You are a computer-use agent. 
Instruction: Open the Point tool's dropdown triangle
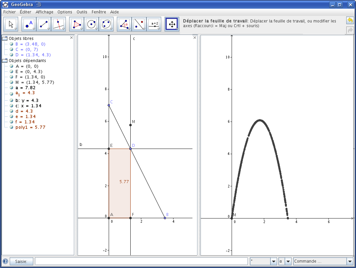coord(34,29)
